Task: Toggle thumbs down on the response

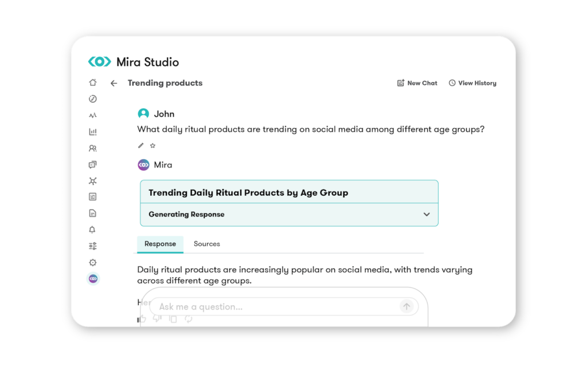Action: tap(157, 318)
